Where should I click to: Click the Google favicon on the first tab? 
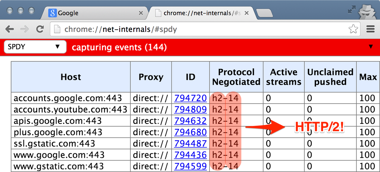click(x=53, y=13)
